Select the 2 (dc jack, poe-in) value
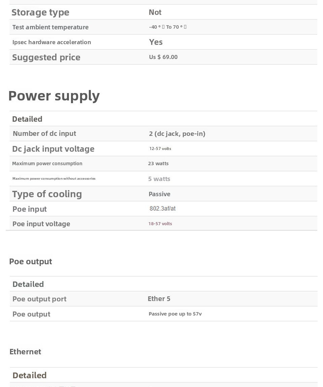This screenshot has height=387, width=323. (177, 133)
